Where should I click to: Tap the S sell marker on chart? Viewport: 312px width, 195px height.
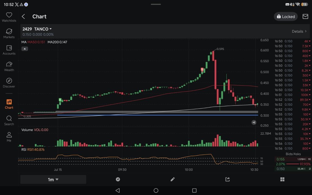[202, 69]
